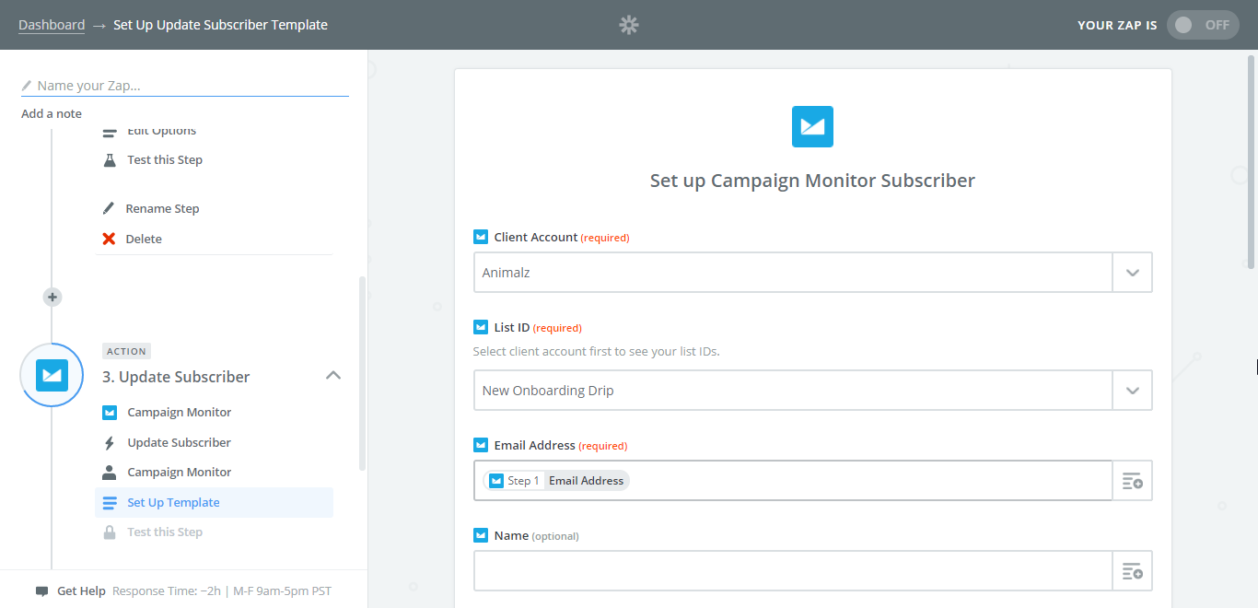Click the large Campaign Monitor step 3 icon
The image size is (1258, 608).
[52, 375]
